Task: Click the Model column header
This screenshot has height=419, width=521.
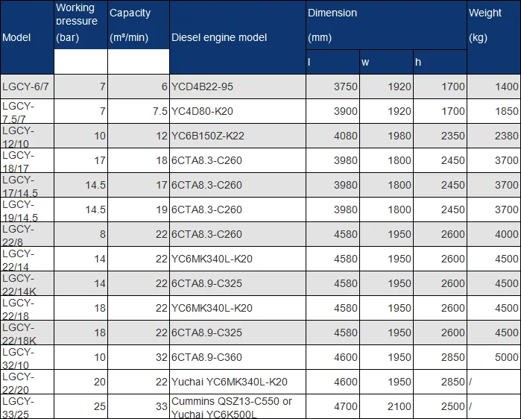Action: 16,37
